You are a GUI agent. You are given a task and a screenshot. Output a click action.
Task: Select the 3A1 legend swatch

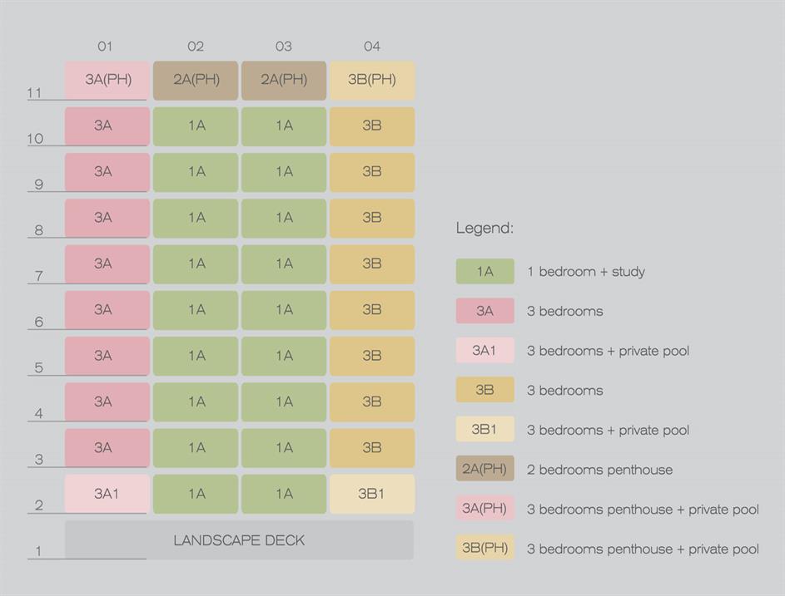[484, 351]
